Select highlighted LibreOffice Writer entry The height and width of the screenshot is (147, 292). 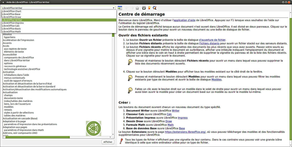click(x=59, y=20)
